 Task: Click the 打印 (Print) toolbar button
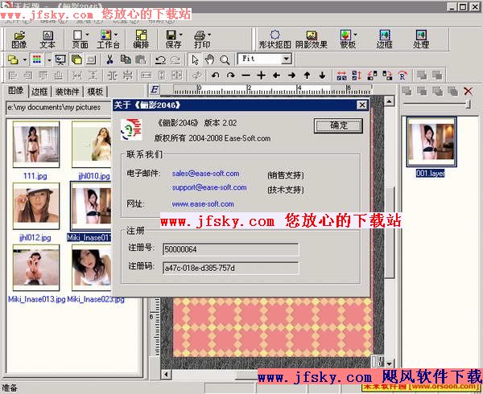click(200, 39)
